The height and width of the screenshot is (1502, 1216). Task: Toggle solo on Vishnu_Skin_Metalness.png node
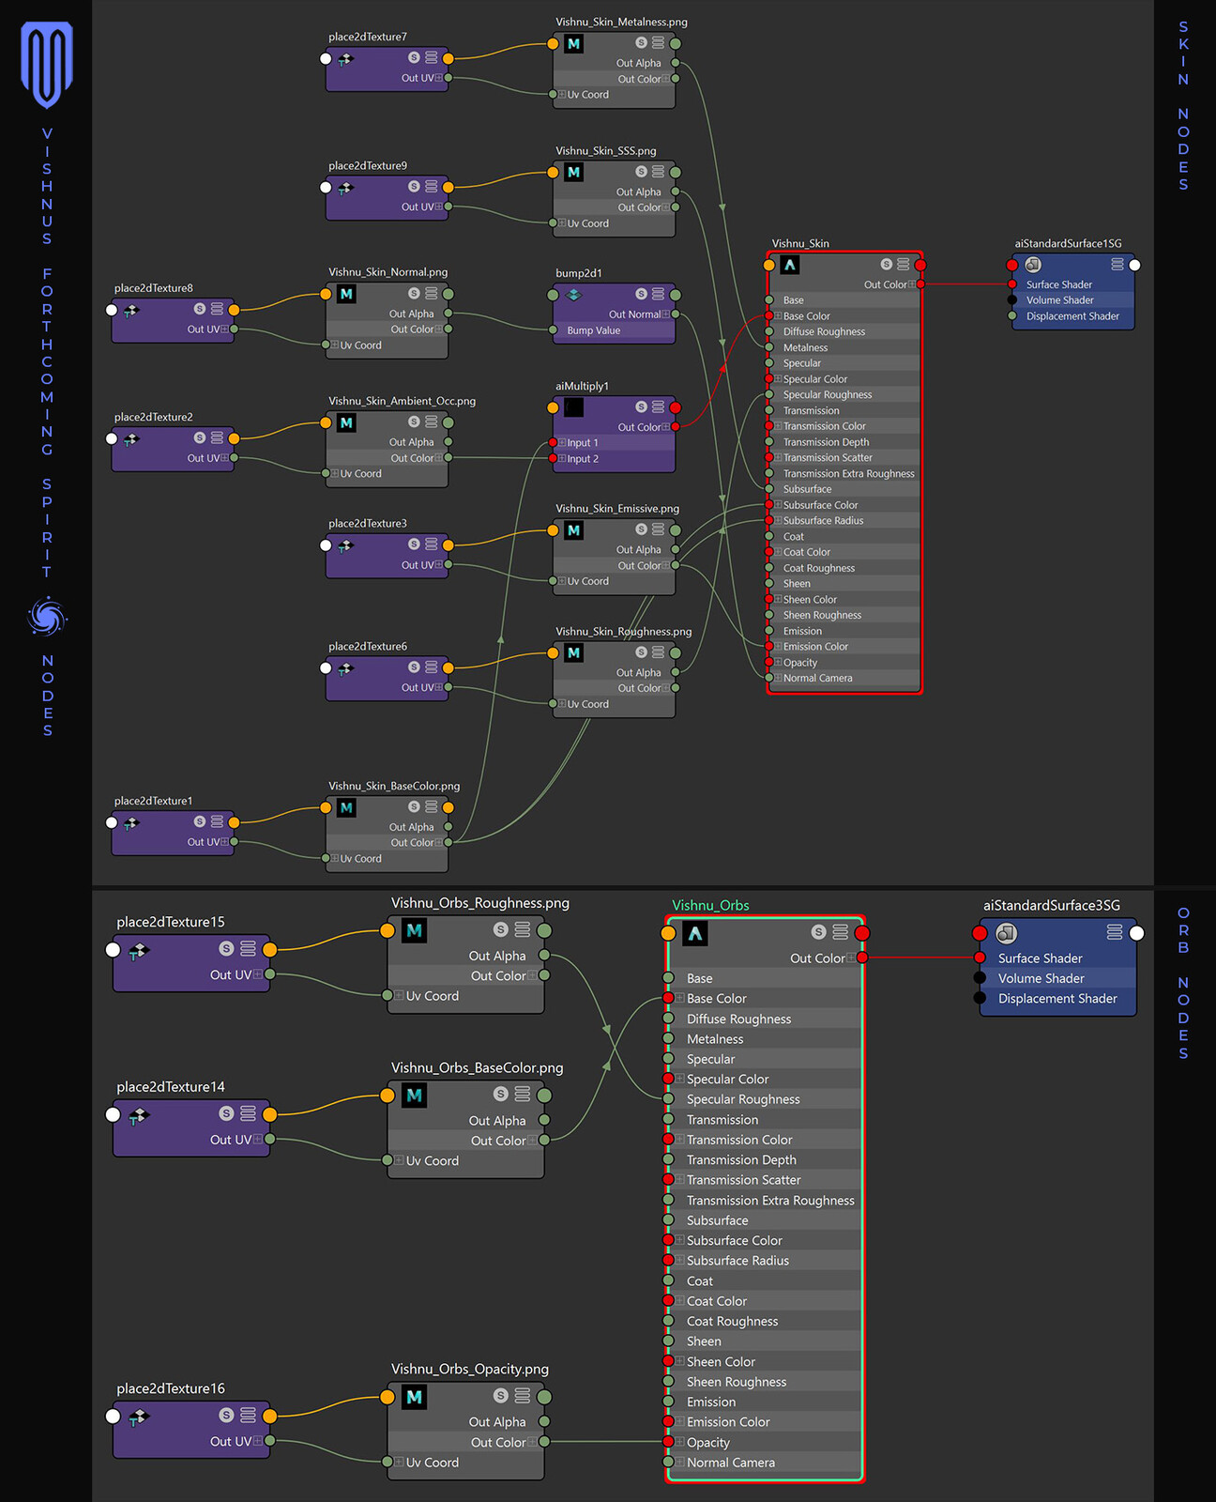point(642,42)
